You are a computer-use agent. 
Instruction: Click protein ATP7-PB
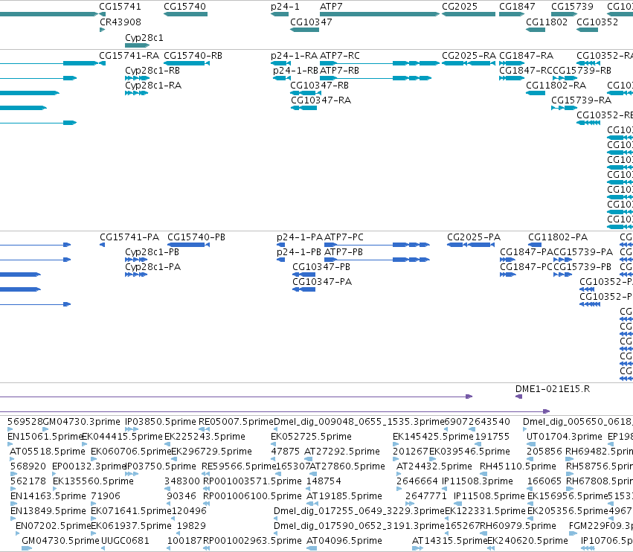(344, 252)
